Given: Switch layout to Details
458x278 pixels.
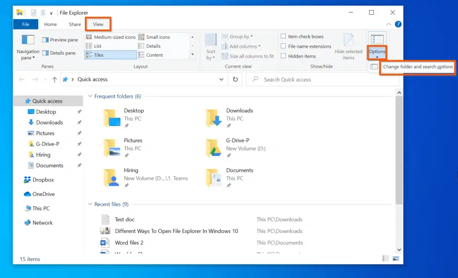Looking at the screenshot, I should click(149, 46).
